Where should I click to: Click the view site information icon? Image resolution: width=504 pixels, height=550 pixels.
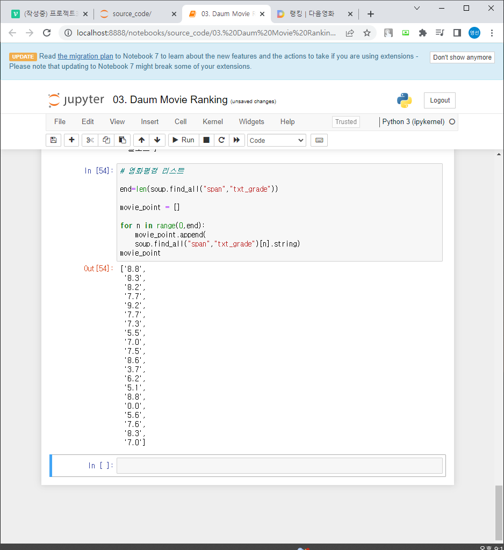pyautogui.click(x=68, y=33)
